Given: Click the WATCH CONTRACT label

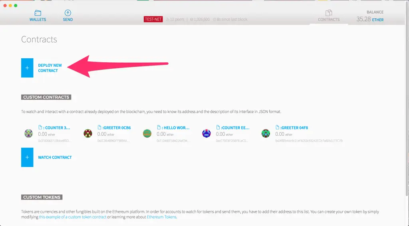Looking at the screenshot, I should pos(55,157).
